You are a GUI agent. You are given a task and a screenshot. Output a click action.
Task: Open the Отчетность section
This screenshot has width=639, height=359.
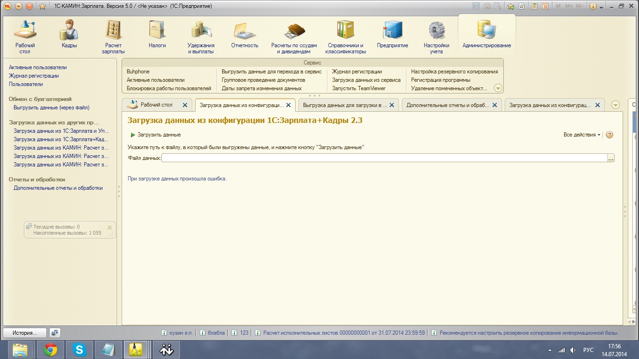[x=245, y=35]
